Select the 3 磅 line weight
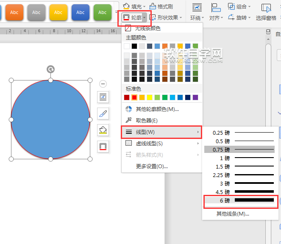281x244 pixels. pyautogui.click(x=239, y=183)
